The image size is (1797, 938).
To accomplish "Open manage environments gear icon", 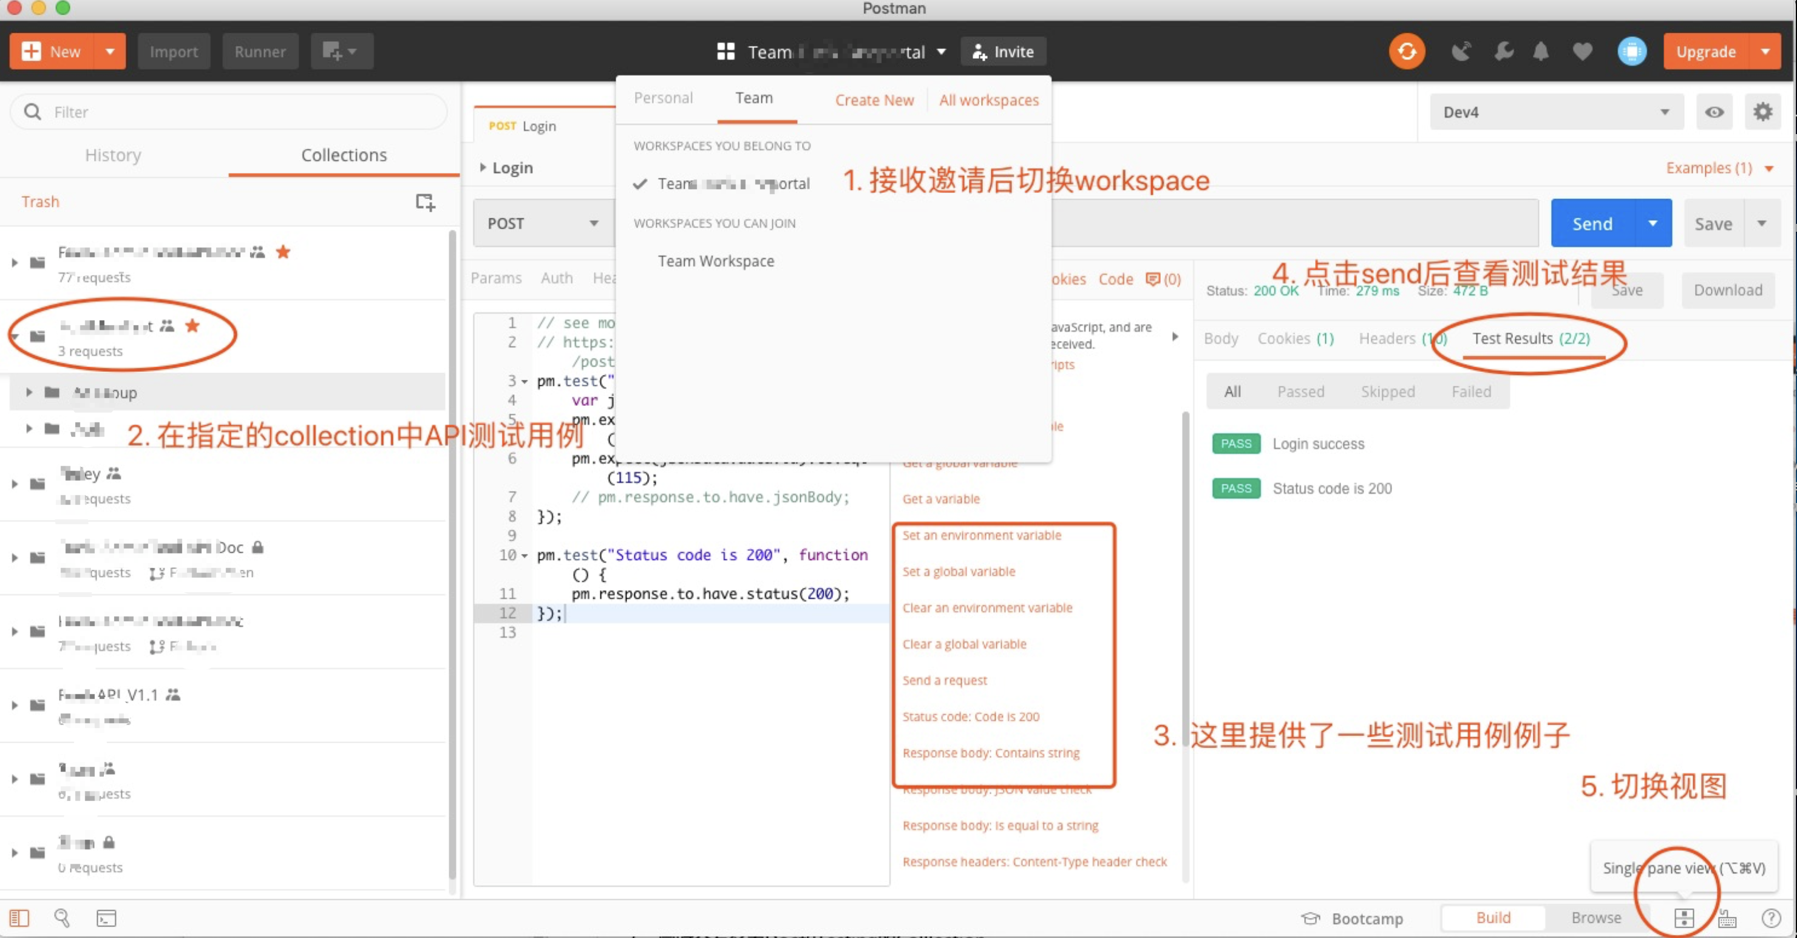I will pyautogui.click(x=1763, y=112).
